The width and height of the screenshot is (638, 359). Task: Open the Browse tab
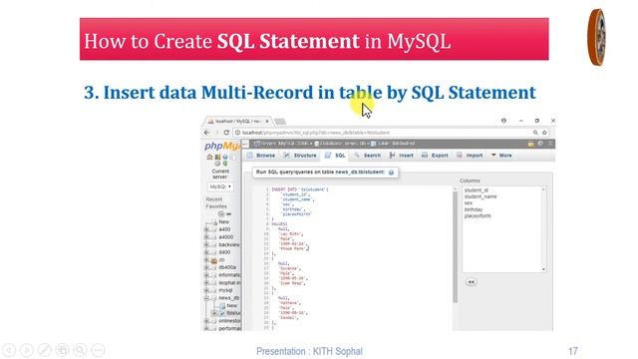pyautogui.click(x=261, y=156)
